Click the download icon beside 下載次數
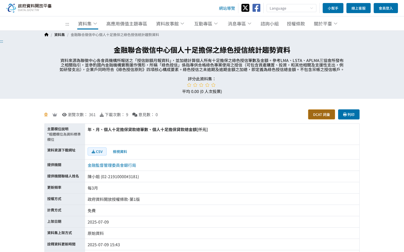This screenshot has width=404, height=252. tap(102, 115)
